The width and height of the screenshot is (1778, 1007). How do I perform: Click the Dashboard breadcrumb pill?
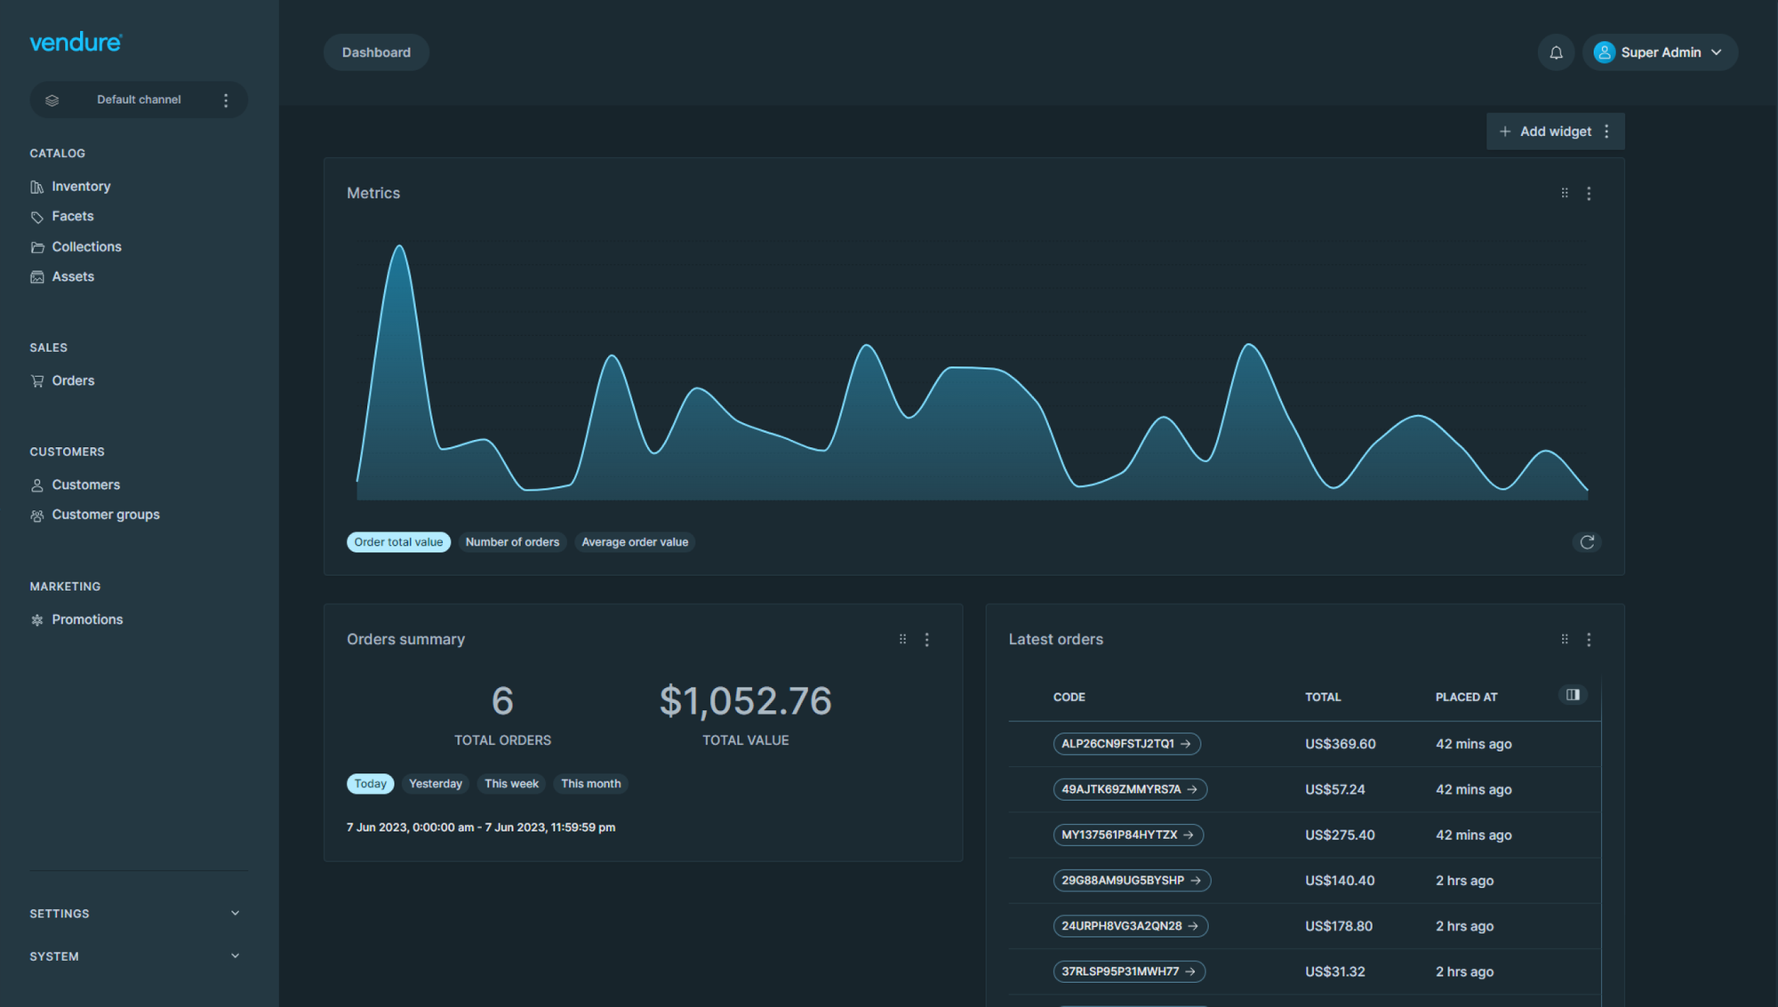(376, 52)
